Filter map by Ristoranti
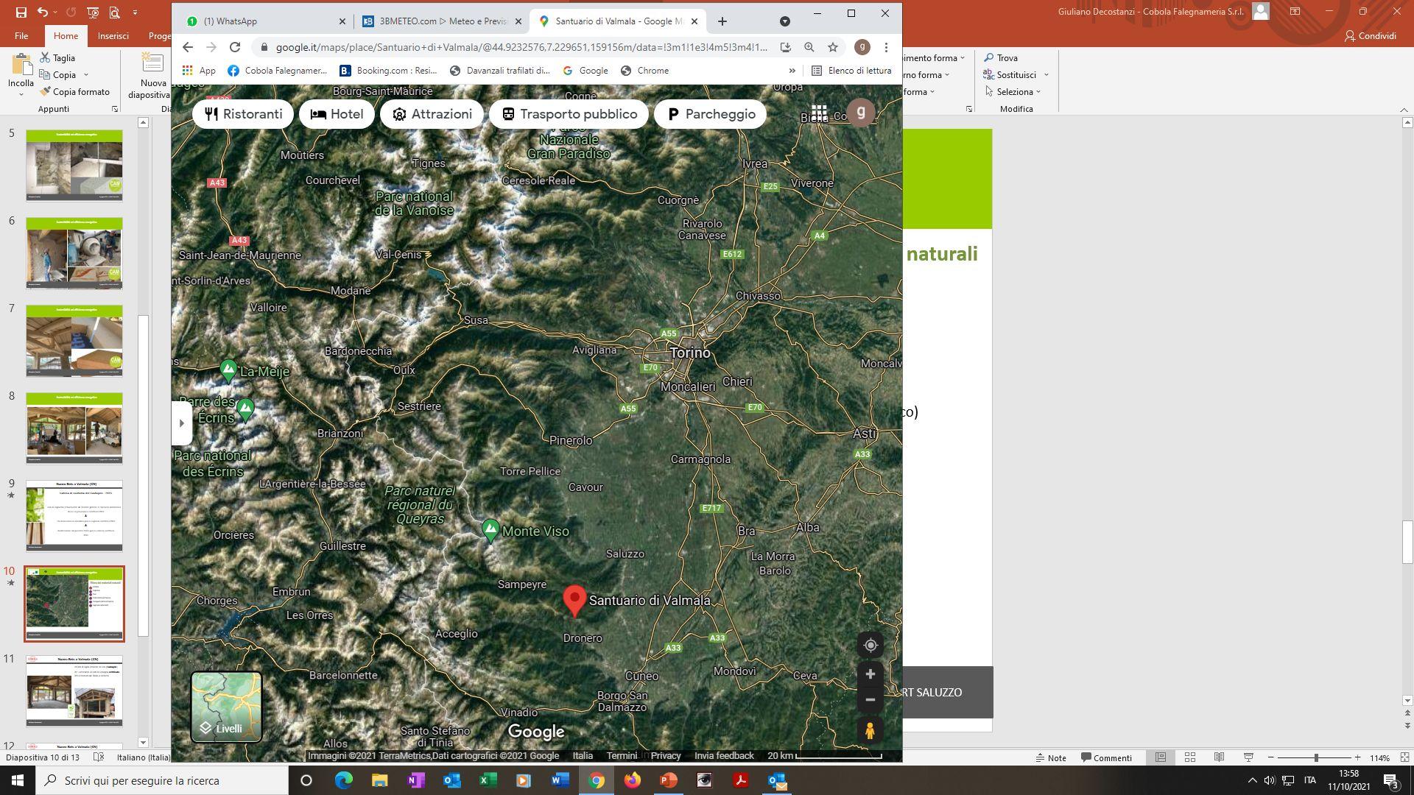 (243, 114)
